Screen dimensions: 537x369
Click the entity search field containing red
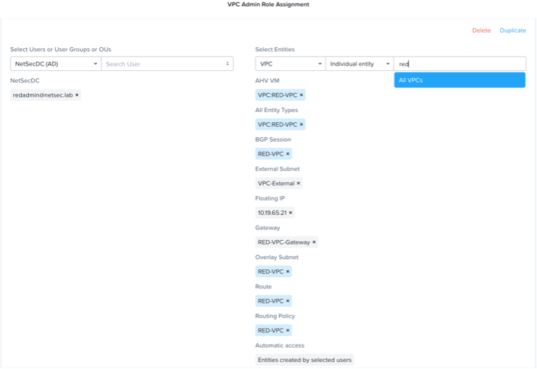click(459, 64)
